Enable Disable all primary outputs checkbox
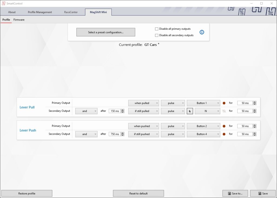This screenshot has height=198, width=277. pyautogui.click(x=157, y=29)
